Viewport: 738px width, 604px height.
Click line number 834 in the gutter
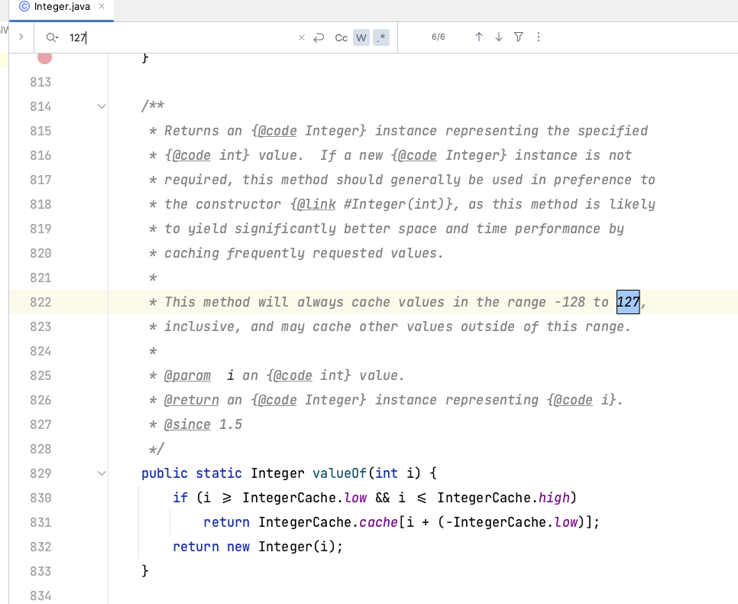pyautogui.click(x=40, y=596)
